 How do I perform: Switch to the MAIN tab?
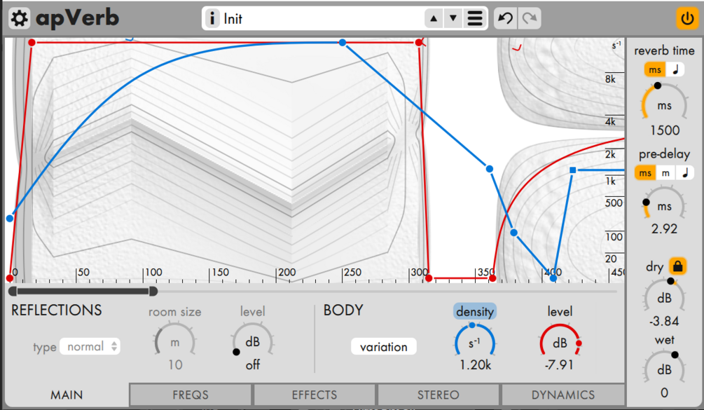(67, 395)
